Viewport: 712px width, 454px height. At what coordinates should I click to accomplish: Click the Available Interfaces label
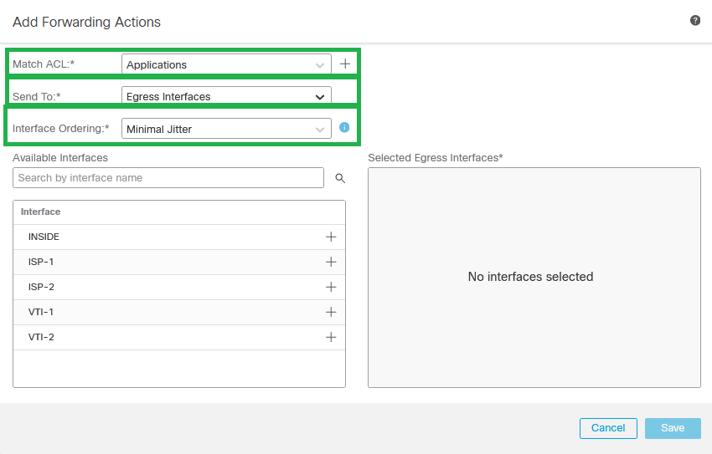tap(60, 158)
